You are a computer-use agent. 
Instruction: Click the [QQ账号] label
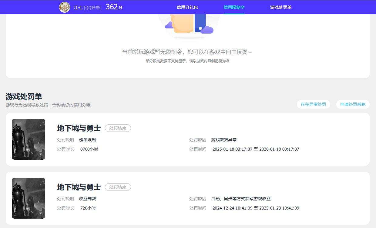93,7
